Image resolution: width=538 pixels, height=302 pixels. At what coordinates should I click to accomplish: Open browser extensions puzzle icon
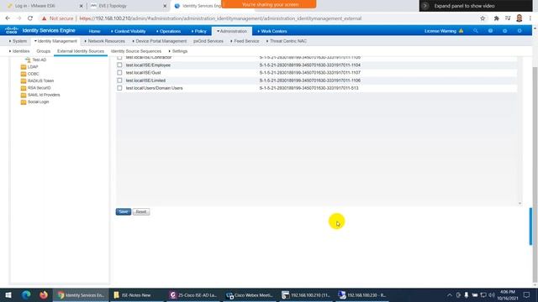[496, 18]
